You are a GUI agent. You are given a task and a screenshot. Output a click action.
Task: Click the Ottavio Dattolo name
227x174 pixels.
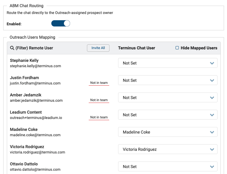[x=24, y=164]
